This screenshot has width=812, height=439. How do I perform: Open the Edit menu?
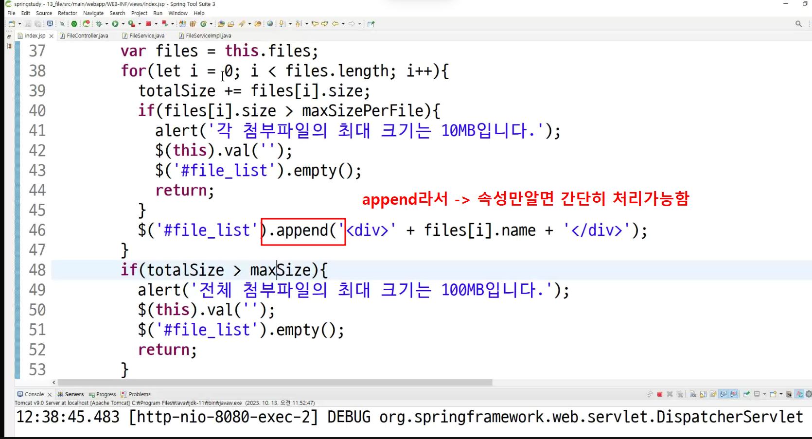[26, 13]
